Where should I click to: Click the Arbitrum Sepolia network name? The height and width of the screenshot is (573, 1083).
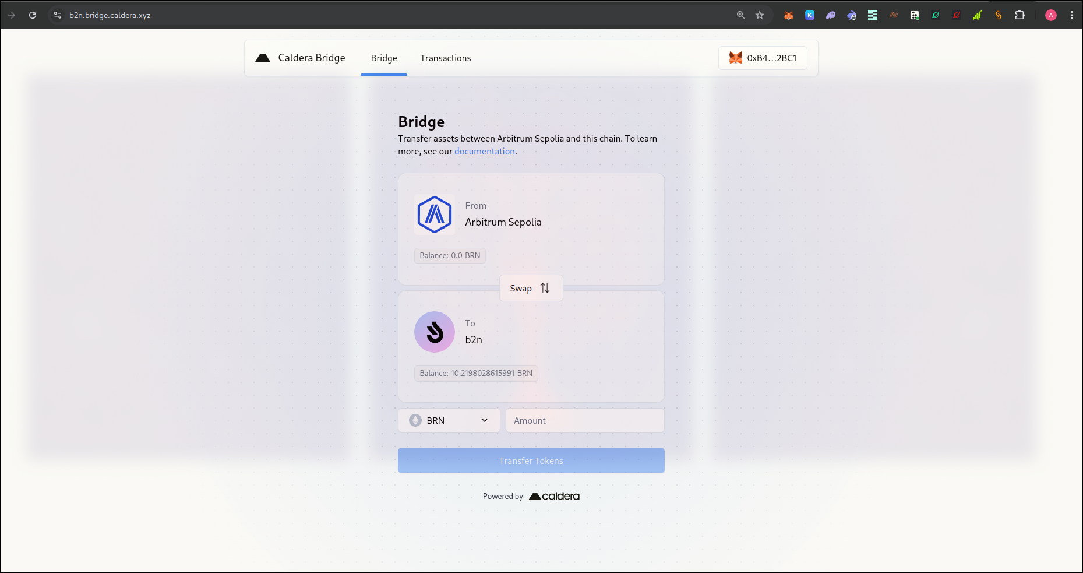tap(503, 222)
